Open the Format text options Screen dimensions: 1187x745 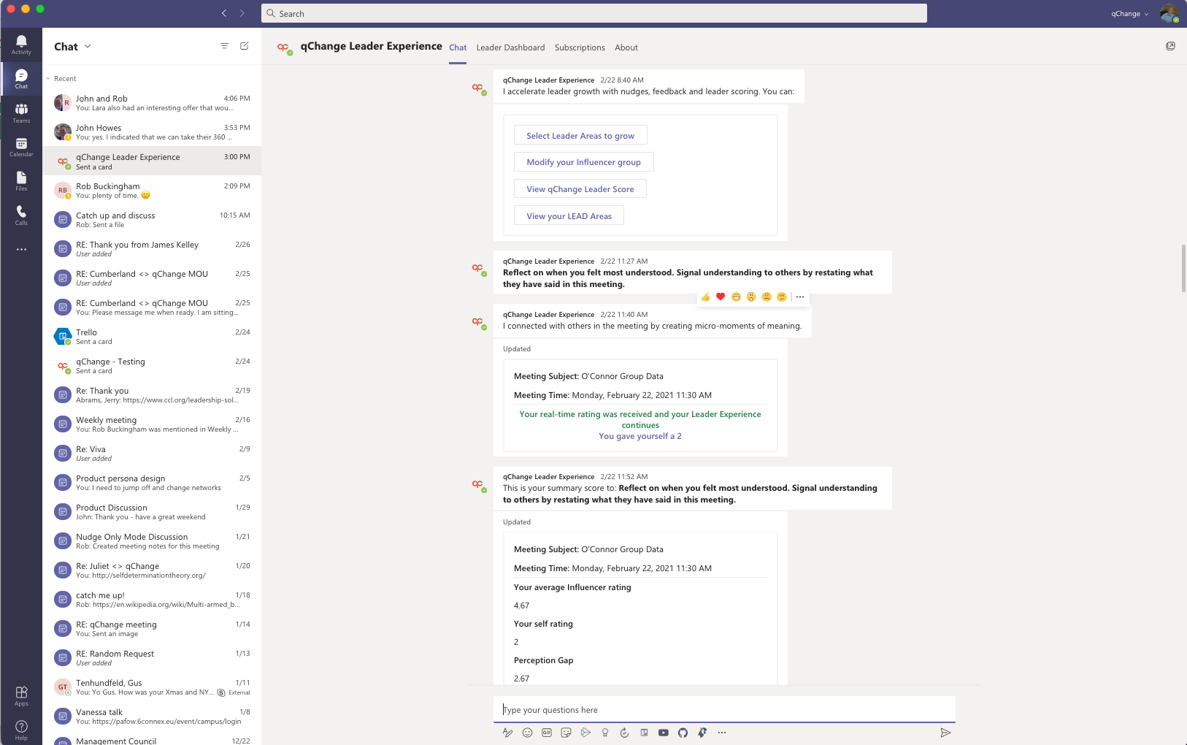click(x=507, y=733)
